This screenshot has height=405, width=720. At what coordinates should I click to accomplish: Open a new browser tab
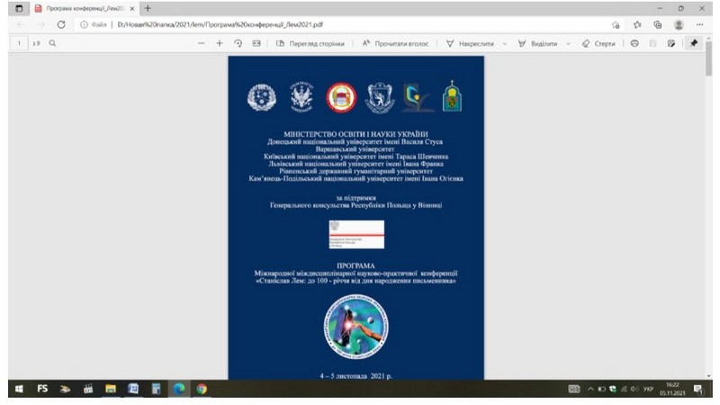[x=148, y=8]
